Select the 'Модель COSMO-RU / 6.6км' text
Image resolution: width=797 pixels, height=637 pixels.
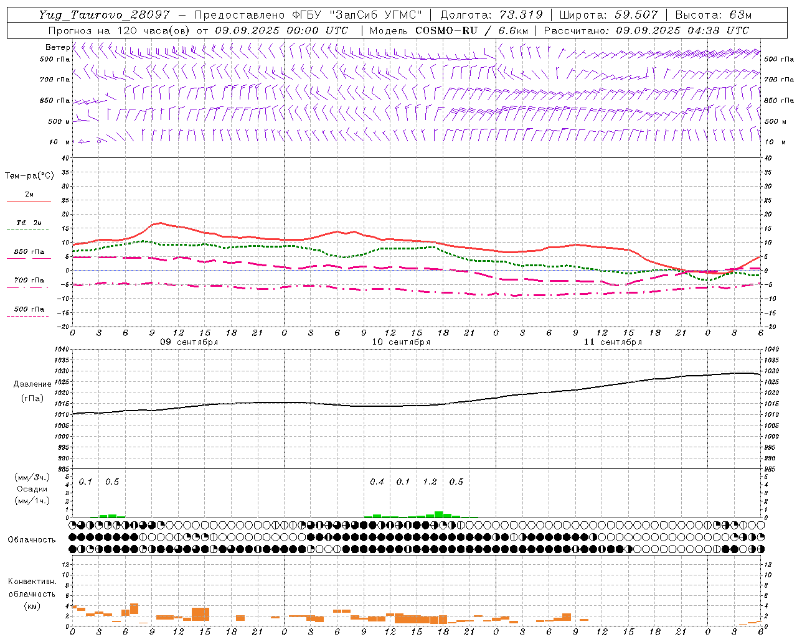pyautogui.click(x=450, y=30)
